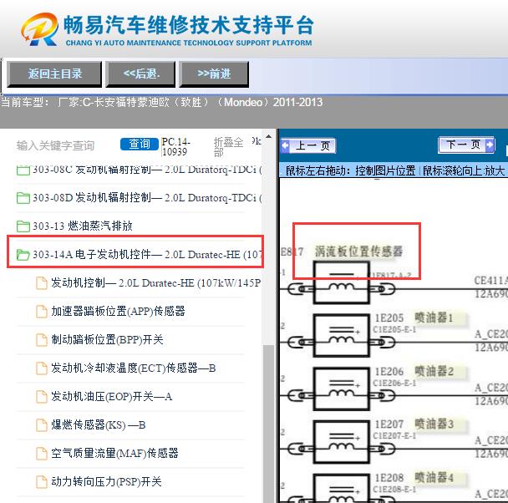Open 制动踏板位置(BPP)开关 page

point(107,339)
